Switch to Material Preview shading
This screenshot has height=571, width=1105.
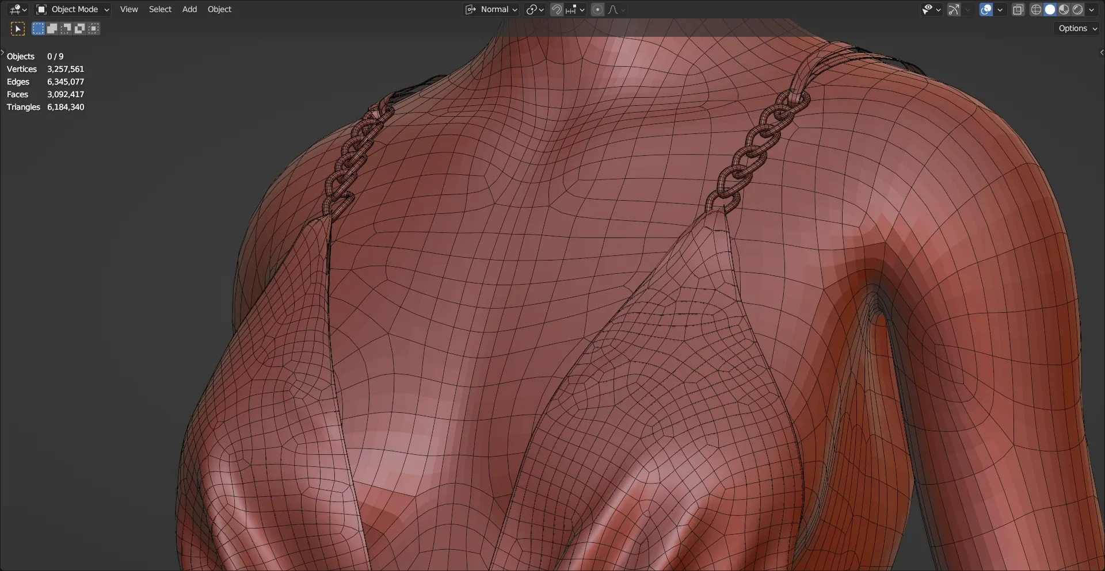coord(1064,9)
